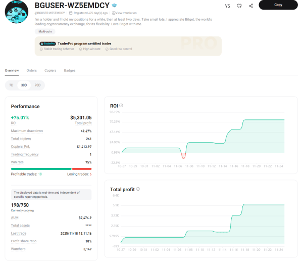Open the VS compare traders option
This screenshot has width=303, height=263.
[227, 6]
